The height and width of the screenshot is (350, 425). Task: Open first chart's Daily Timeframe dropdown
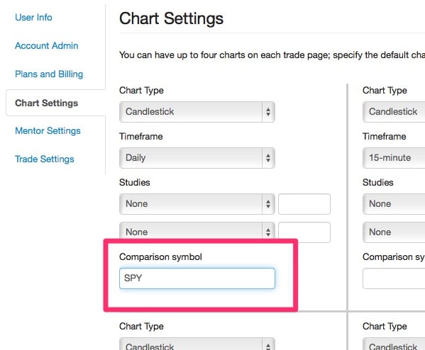pyautogui.click(x=197, y=158)
